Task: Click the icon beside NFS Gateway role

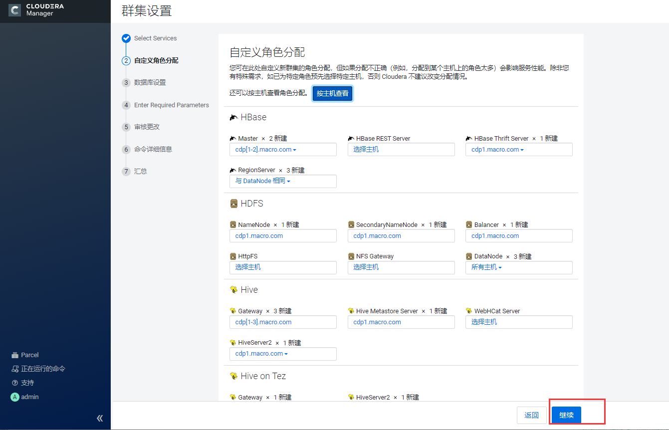Action: point(351,256)
